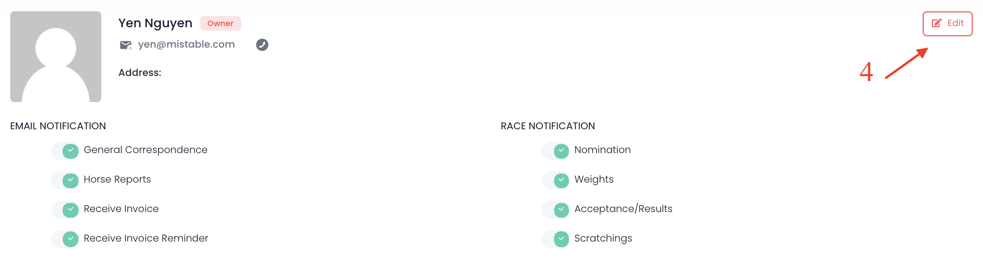This screenshot has height=271, width=983.
Task: Disable Horse Reports notification switch
Action: coord(65,180)
